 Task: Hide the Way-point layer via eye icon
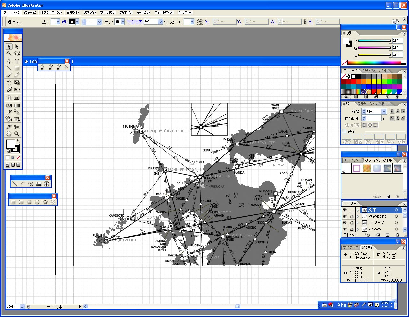click(345, 216)
